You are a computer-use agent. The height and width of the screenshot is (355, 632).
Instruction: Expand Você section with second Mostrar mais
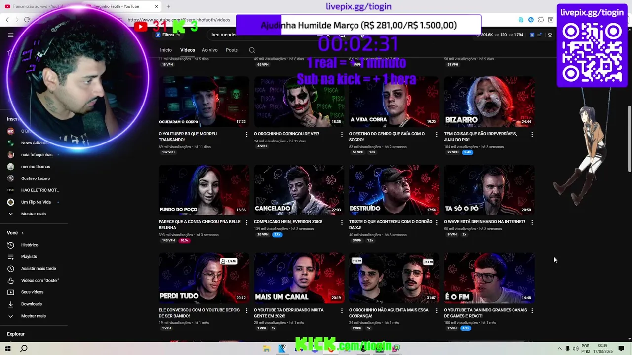tap(33, 316)
